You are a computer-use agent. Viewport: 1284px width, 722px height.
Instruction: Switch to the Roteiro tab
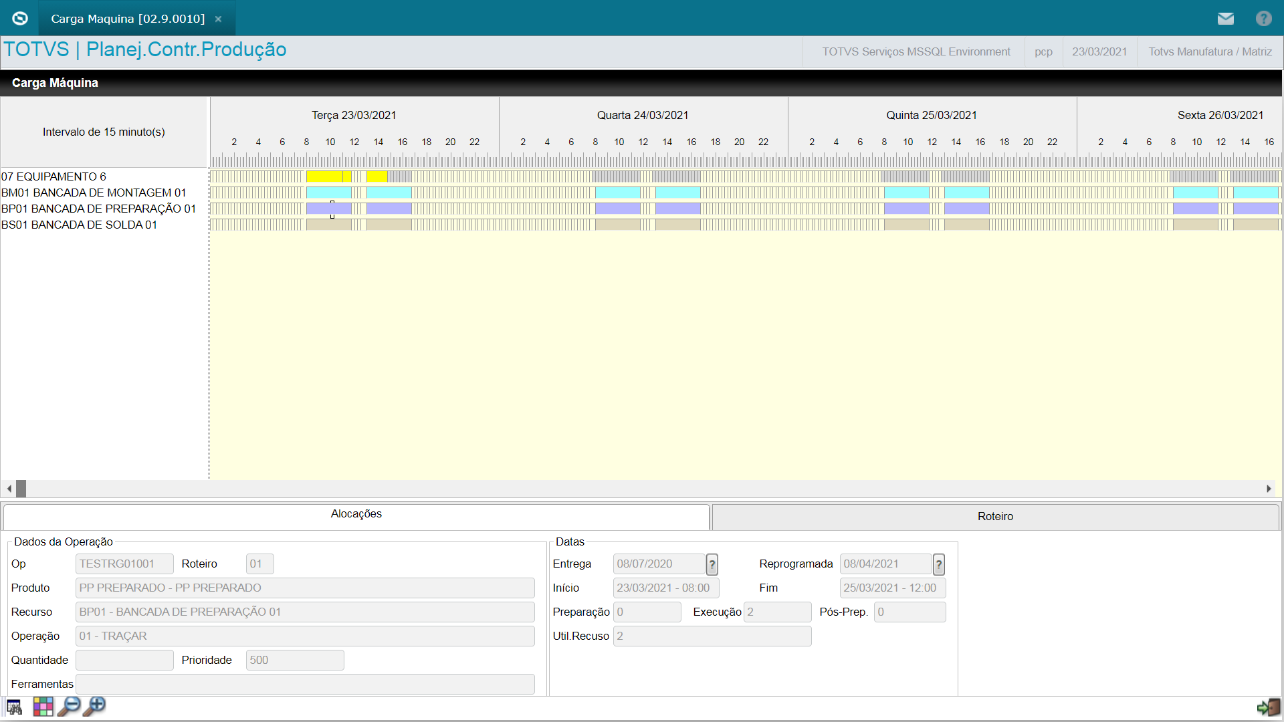pyautogui.click(x=995, y=517)
